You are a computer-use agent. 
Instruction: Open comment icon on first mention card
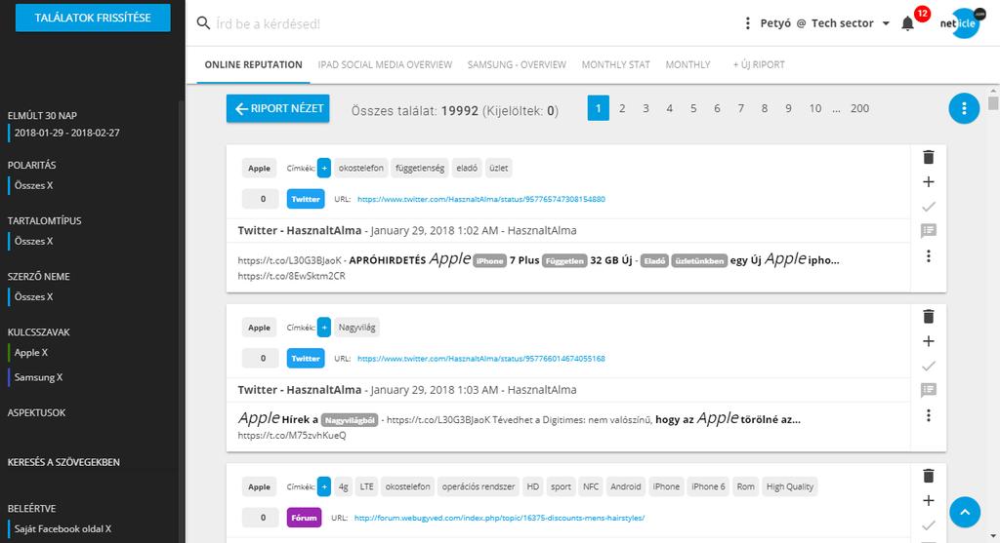coord(929,230)
